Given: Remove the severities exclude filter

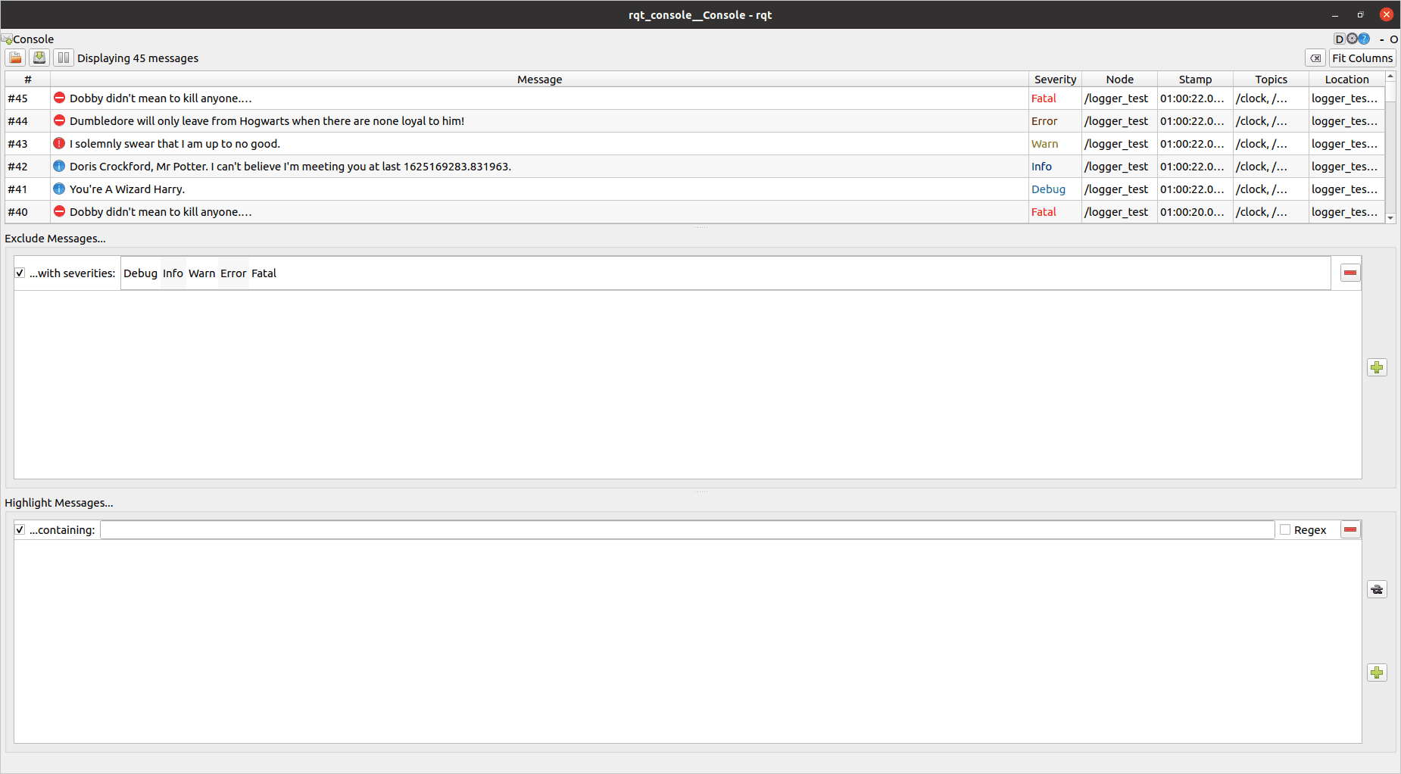Looking at the screenshot, I should pos(1350,273).
